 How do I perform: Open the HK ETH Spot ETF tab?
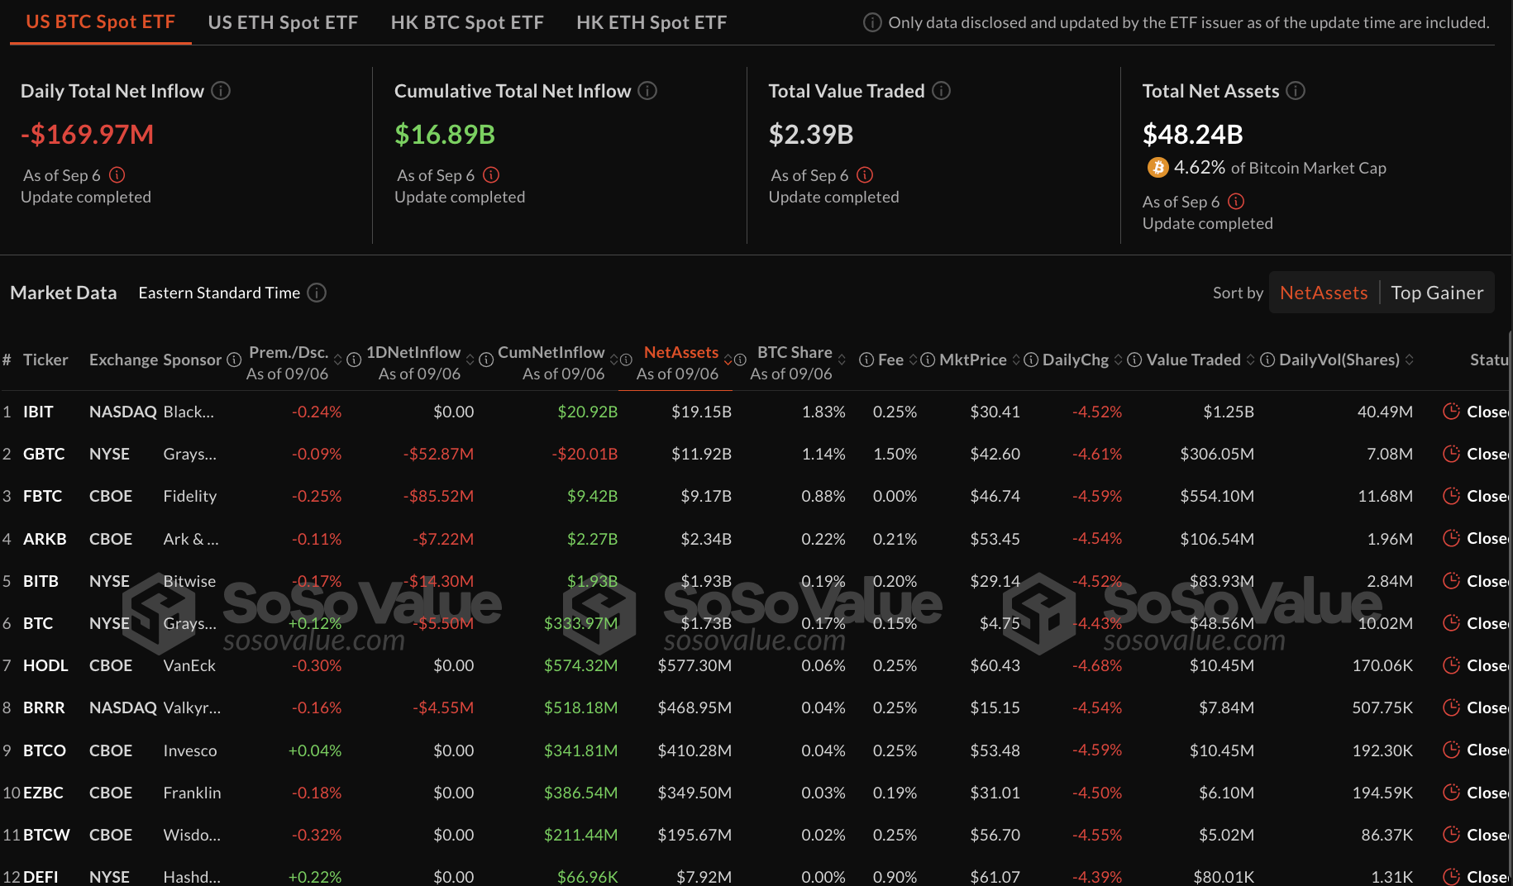tap(651, 22)
